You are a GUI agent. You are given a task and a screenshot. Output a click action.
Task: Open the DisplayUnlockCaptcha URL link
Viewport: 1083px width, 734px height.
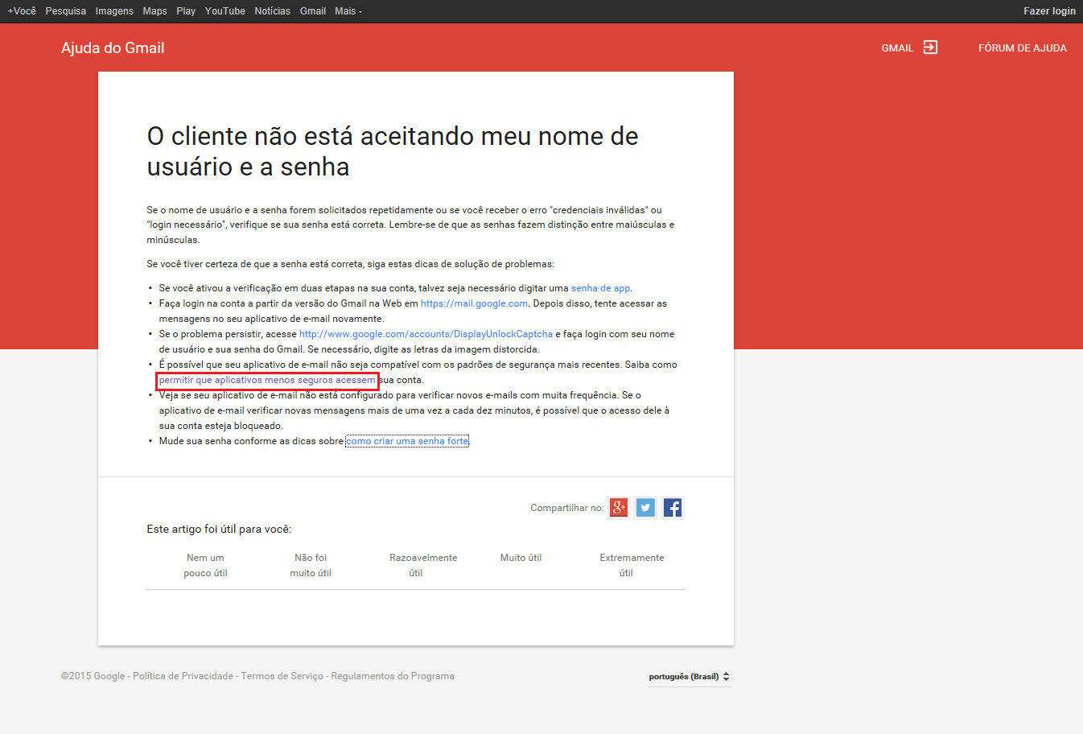(x=426, y=334)
